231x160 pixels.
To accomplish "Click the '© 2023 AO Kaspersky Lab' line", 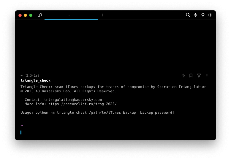I will tap(68, 91).
